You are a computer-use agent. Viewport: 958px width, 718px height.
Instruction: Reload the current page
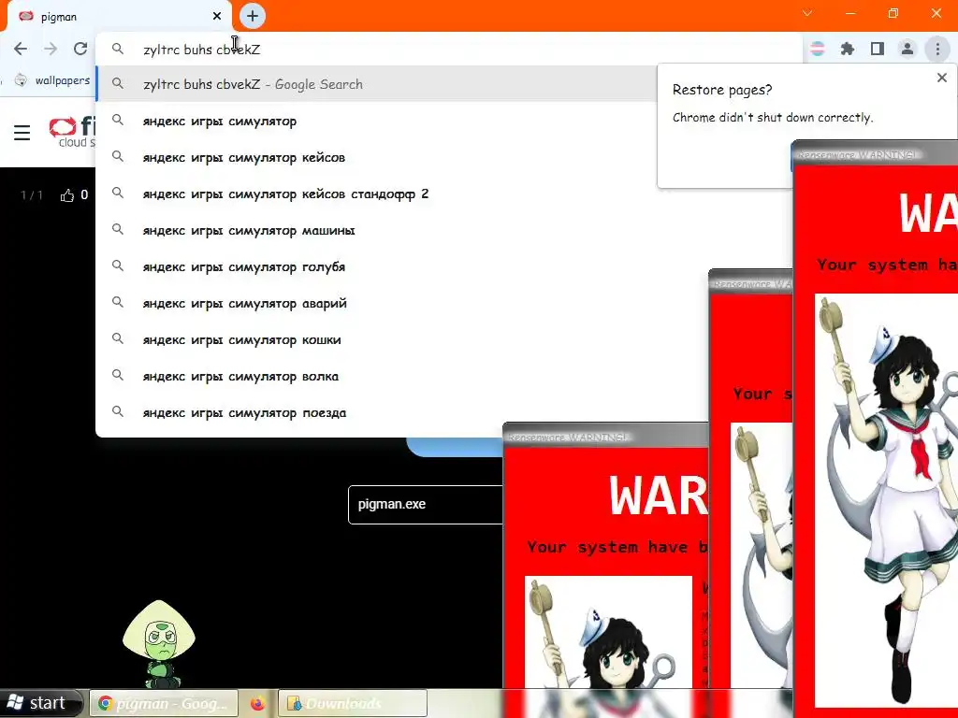80,49
